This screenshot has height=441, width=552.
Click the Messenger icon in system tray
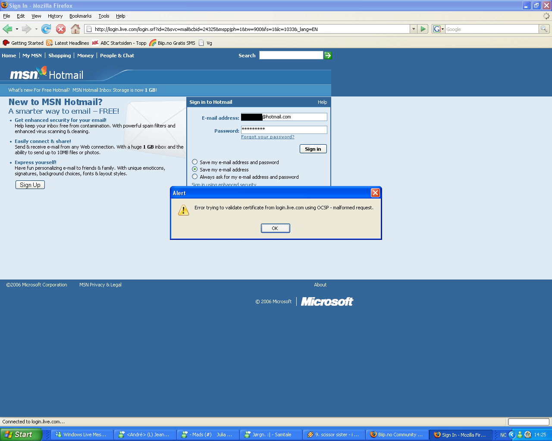(x=520, y=435)
